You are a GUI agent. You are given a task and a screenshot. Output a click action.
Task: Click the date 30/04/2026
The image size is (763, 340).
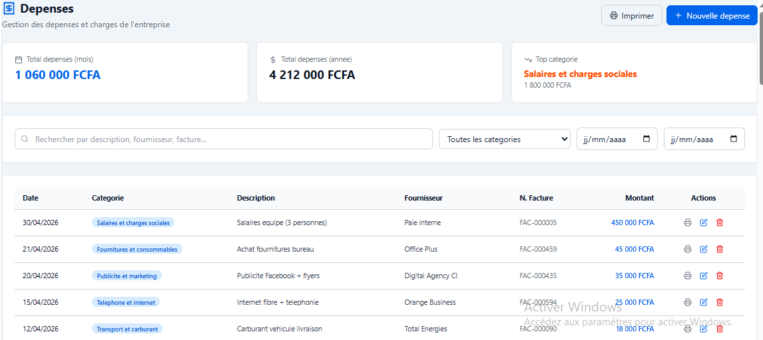(41, 222)
